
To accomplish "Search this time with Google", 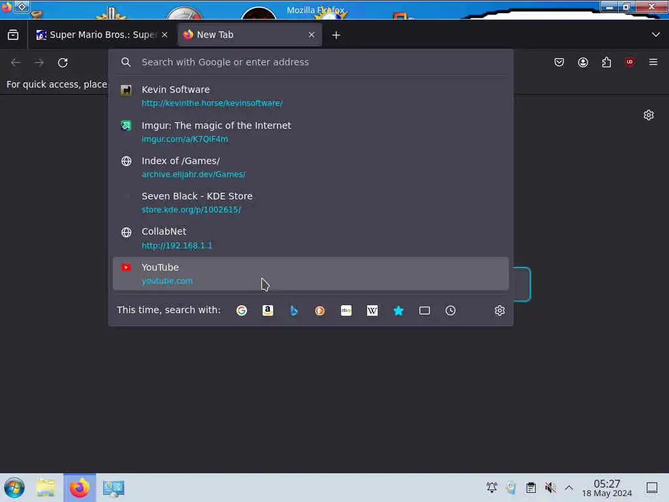I will pos(242,310).
